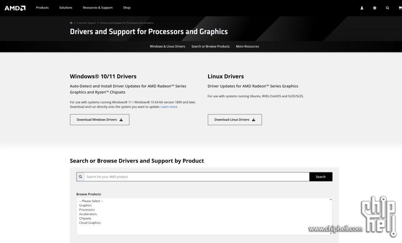Select Accelerators in Browse Products list
Screen dimensions: 402x243
click(88, 214)
